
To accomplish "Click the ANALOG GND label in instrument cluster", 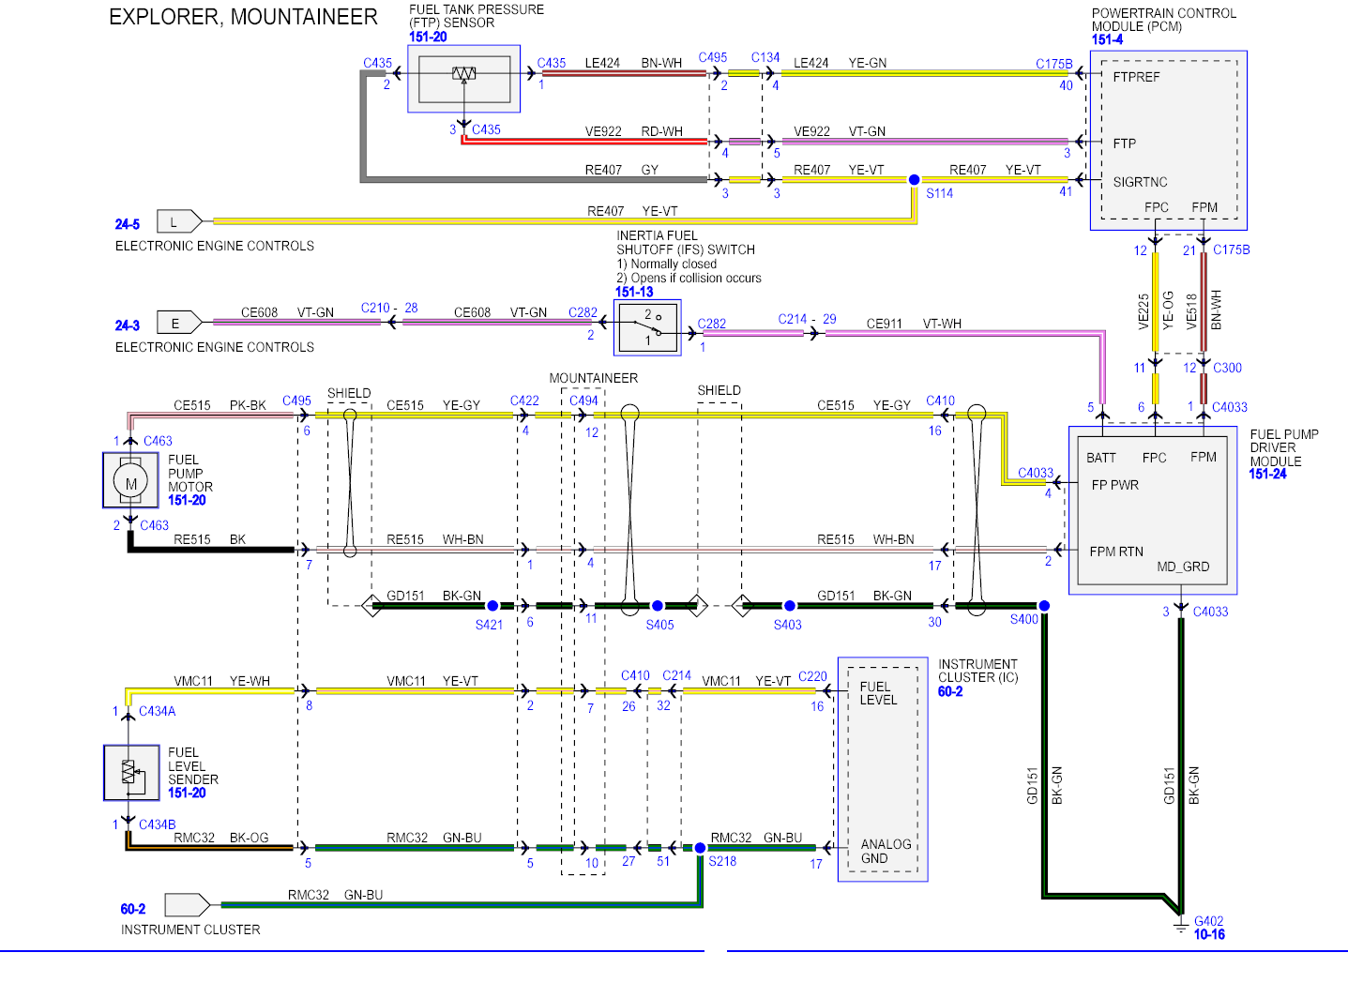I will click(886, 851).
